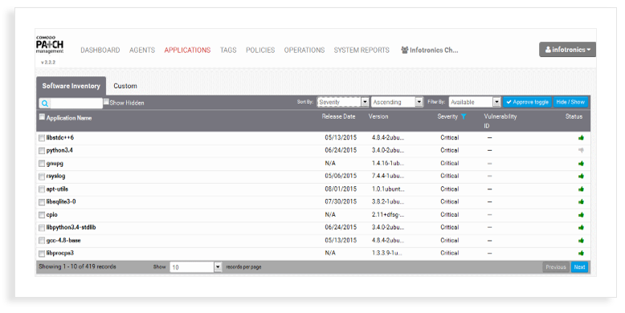Screen dimensions: 625x313
Task: Click the gray thumbs-down status for python3.4
Action: coord(581,151)
